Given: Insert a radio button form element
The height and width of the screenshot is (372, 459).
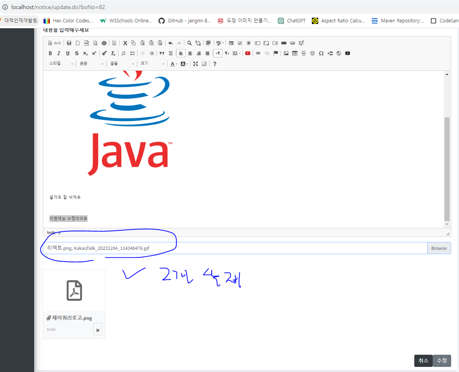Looking at the screenshot, I should tap(249, 43).
